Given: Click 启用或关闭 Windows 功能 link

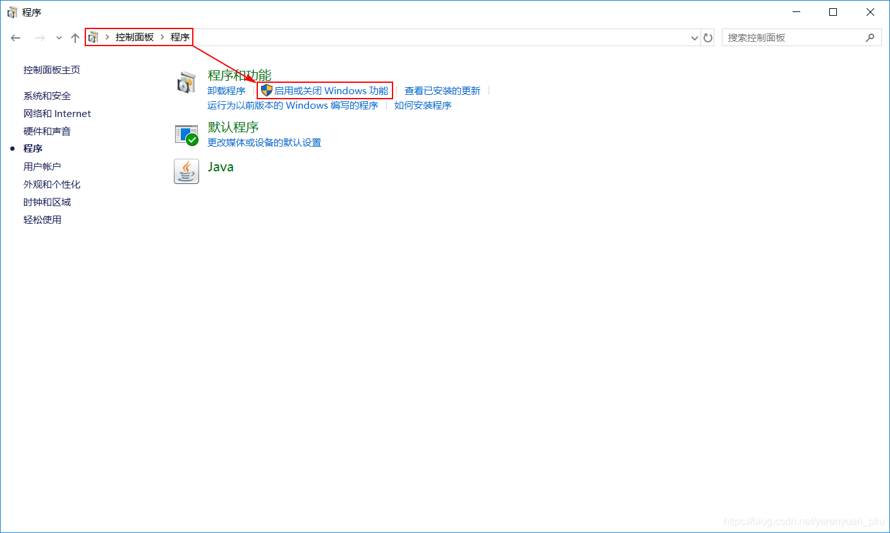Looking at the screenshot, I should coord(331,91).
